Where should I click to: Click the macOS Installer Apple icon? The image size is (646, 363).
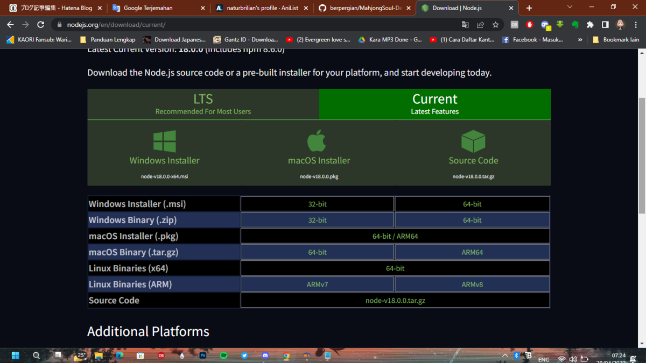pyautogui.click(x=317, y=141)
